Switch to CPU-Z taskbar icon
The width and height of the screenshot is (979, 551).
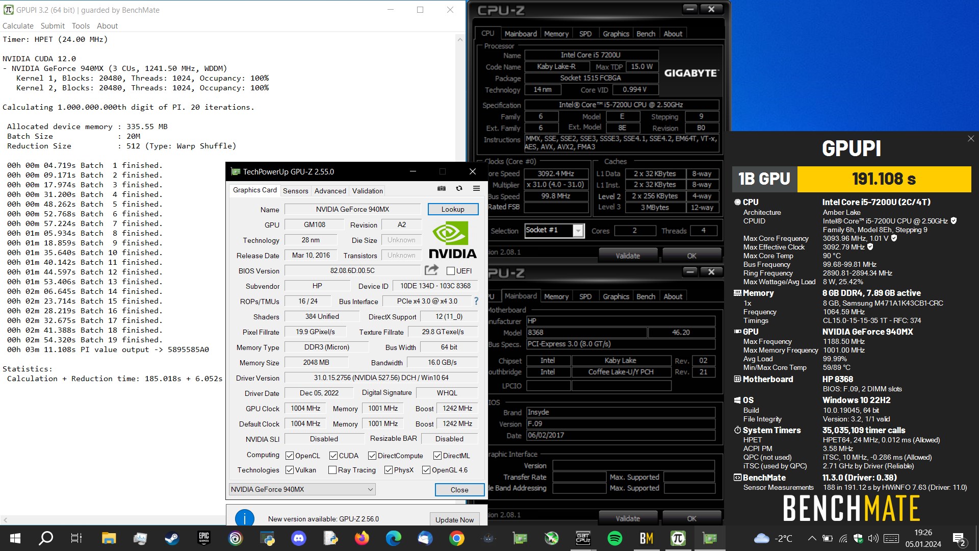point(583,538)
